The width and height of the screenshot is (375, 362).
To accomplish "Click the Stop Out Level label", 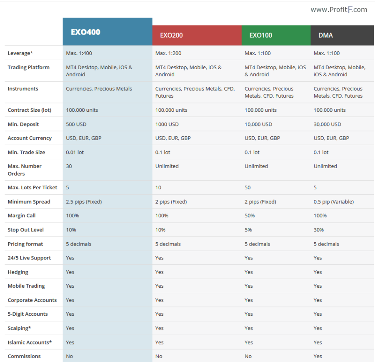I will 25,230.
